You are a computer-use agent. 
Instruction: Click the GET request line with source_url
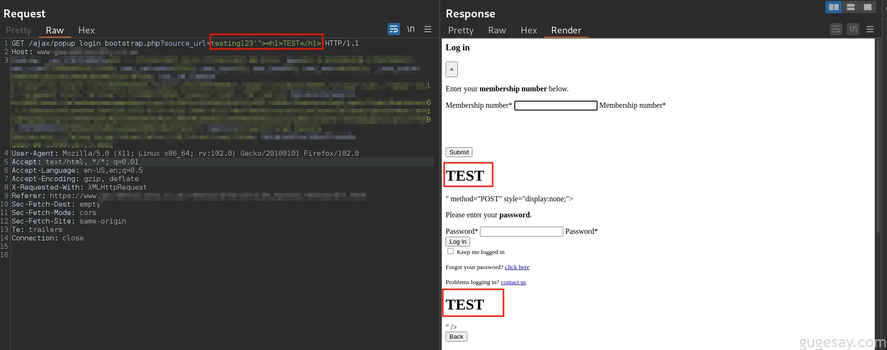click(x=185, y=43)
